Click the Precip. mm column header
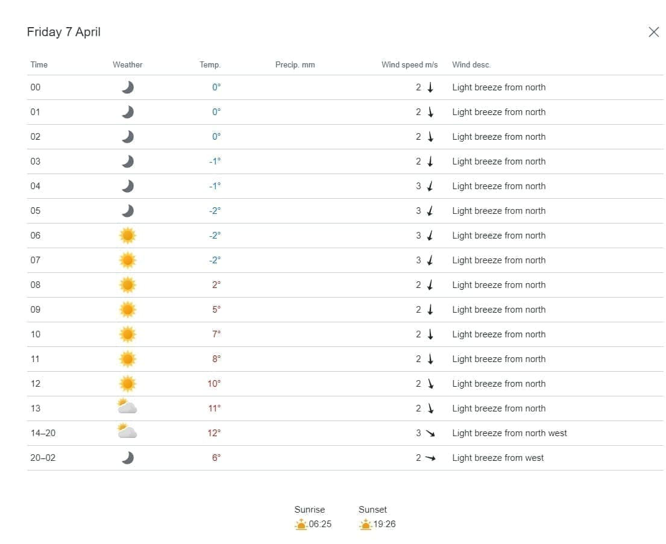 point(295,64)
